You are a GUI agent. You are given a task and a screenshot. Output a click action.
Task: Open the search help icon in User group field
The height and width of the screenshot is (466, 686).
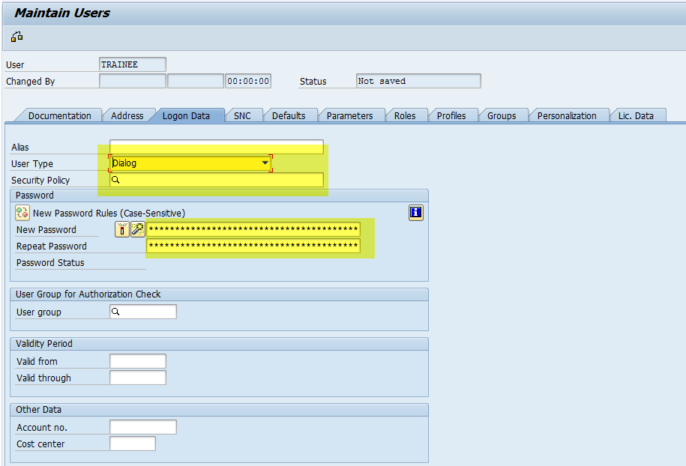coord(115,311)
